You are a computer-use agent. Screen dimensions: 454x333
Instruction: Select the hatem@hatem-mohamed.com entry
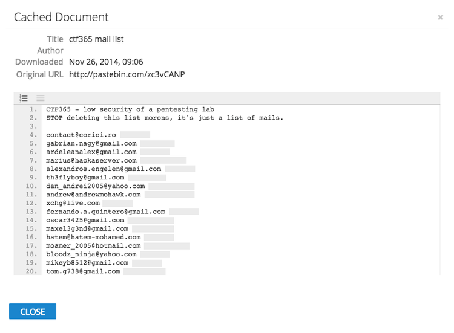[x=93, y=238]
